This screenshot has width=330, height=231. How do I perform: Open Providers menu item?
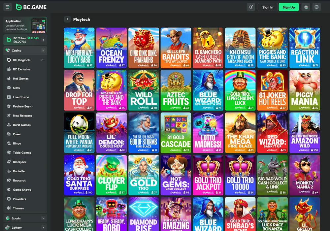click(25, 199)
